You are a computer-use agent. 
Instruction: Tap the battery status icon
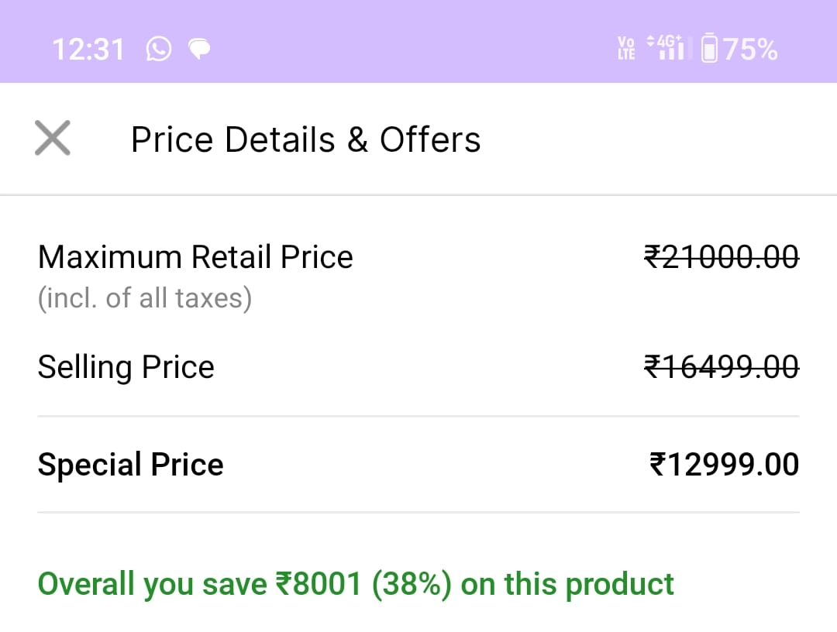tap(709, 47)
